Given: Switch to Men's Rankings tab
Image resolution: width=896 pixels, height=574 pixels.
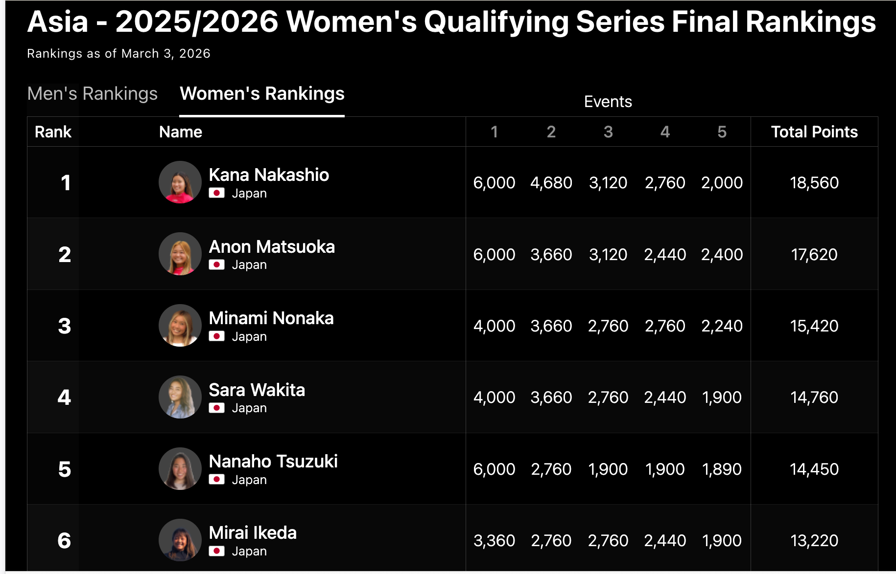Looking at the screenshot, I should (x=93, y=93).
